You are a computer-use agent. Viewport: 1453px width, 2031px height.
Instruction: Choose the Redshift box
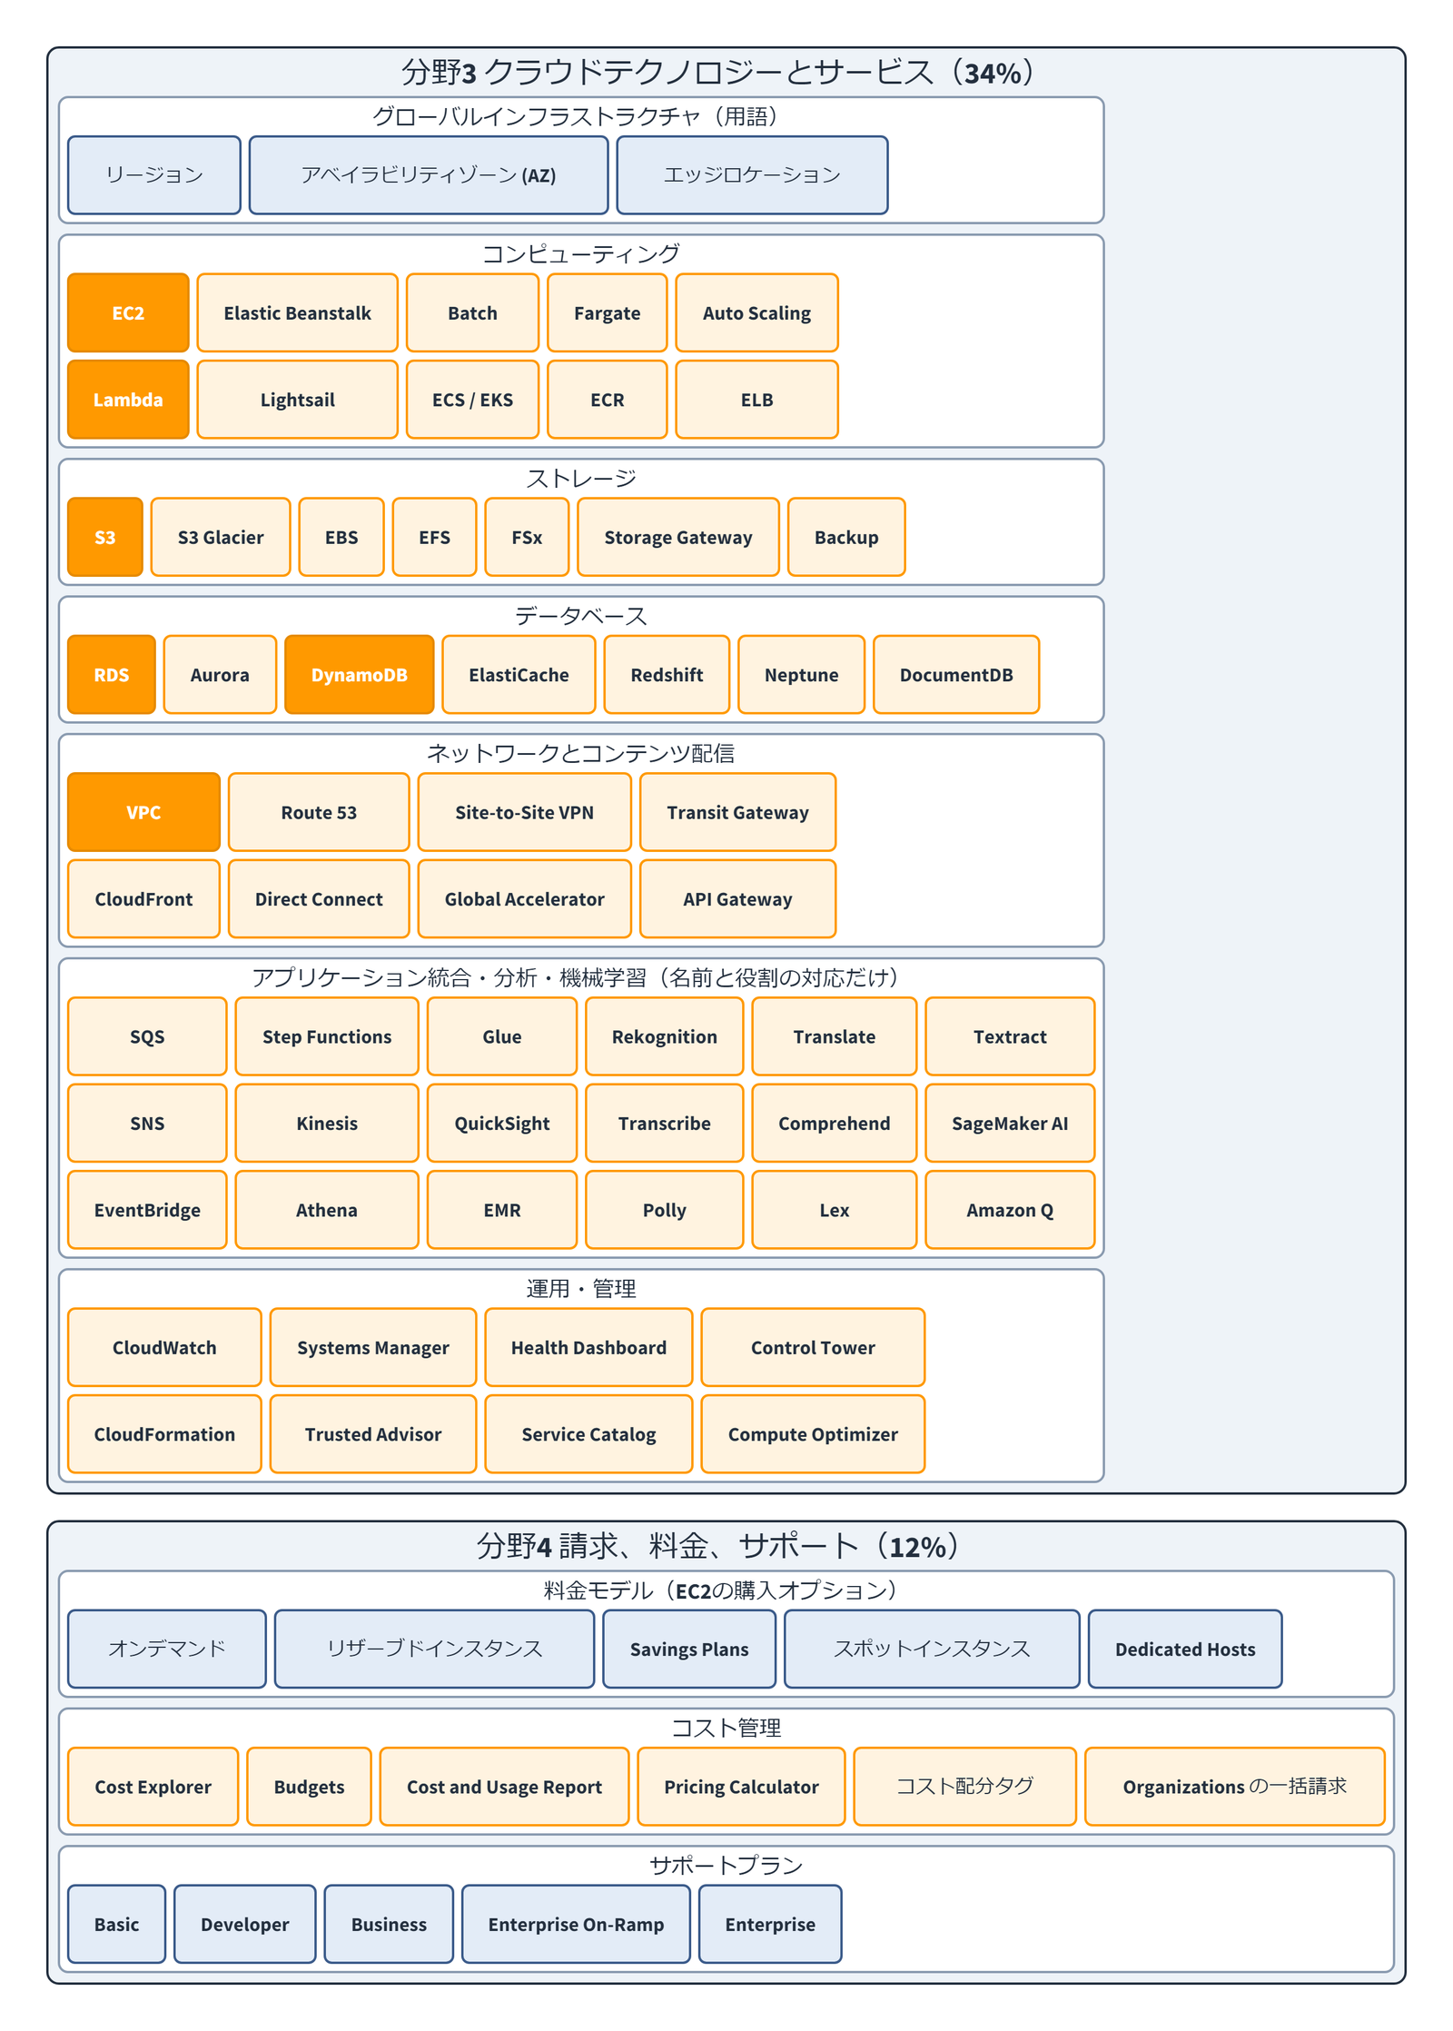[x=667, y=675]
